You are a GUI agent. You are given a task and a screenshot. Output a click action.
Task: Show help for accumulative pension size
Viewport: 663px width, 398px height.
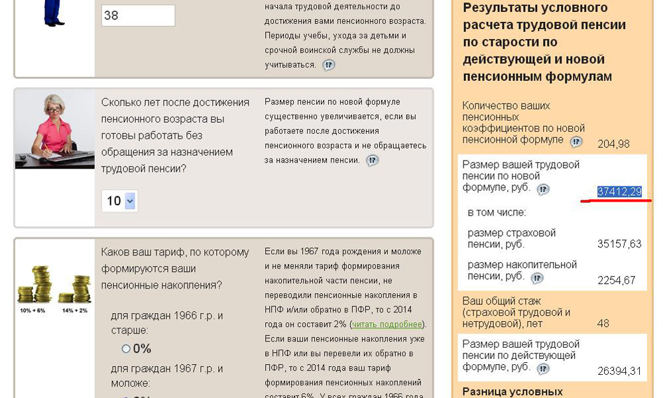pos(537,278)
